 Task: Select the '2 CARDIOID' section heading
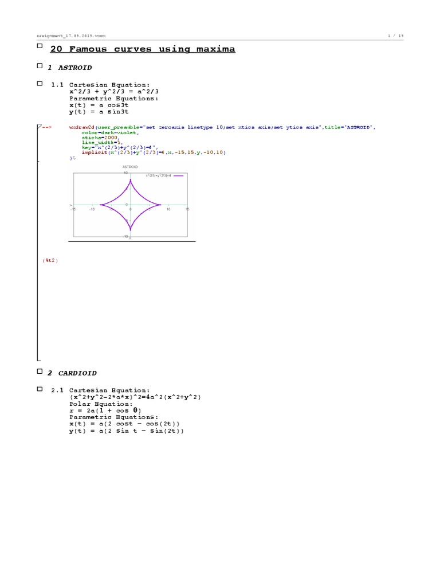click(x=72, y=373)
